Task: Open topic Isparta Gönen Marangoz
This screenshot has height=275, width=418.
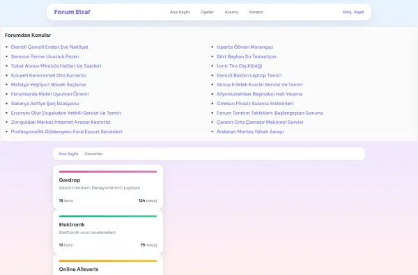Action: 245,47
